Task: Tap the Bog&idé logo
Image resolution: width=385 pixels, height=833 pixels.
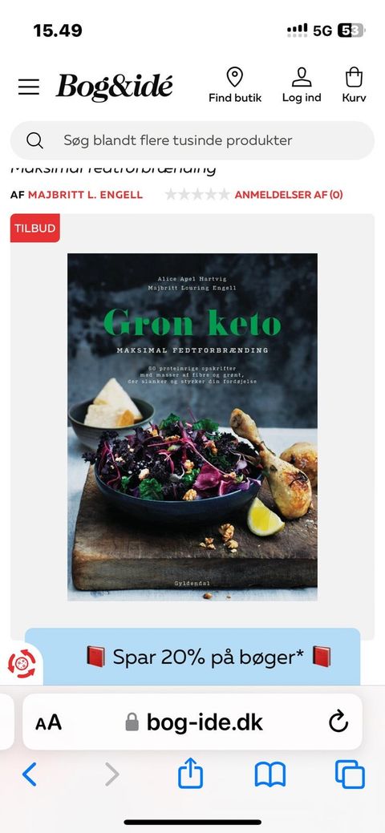Action: 115,87
